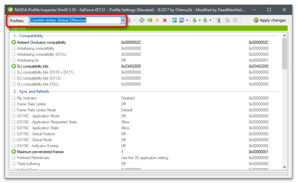Click gear icon beside Prefered Refreshrate
This screenshot has width=297, height=183.
click(13, 158)
